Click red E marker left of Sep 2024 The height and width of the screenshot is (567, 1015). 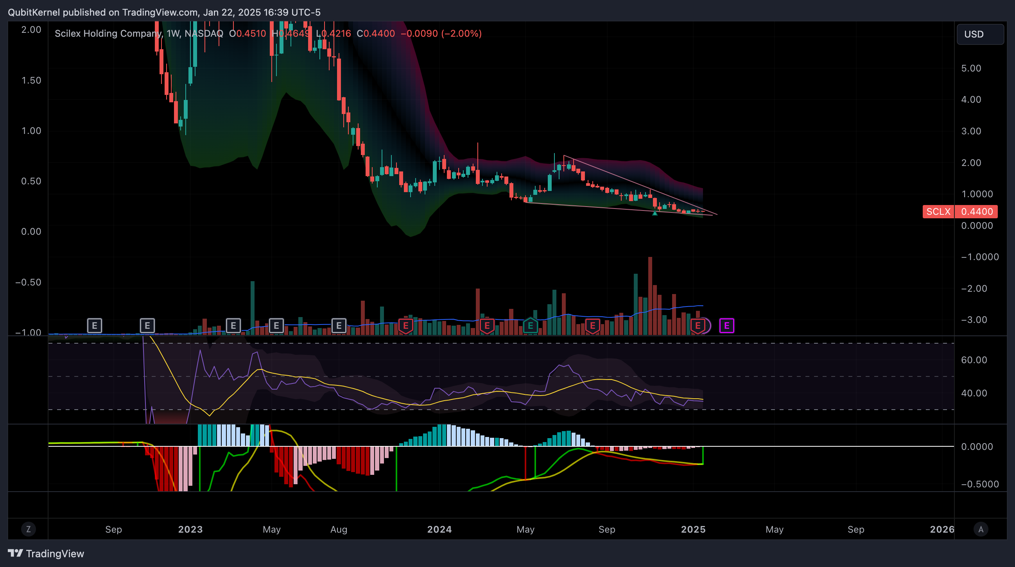click(593, 326)
